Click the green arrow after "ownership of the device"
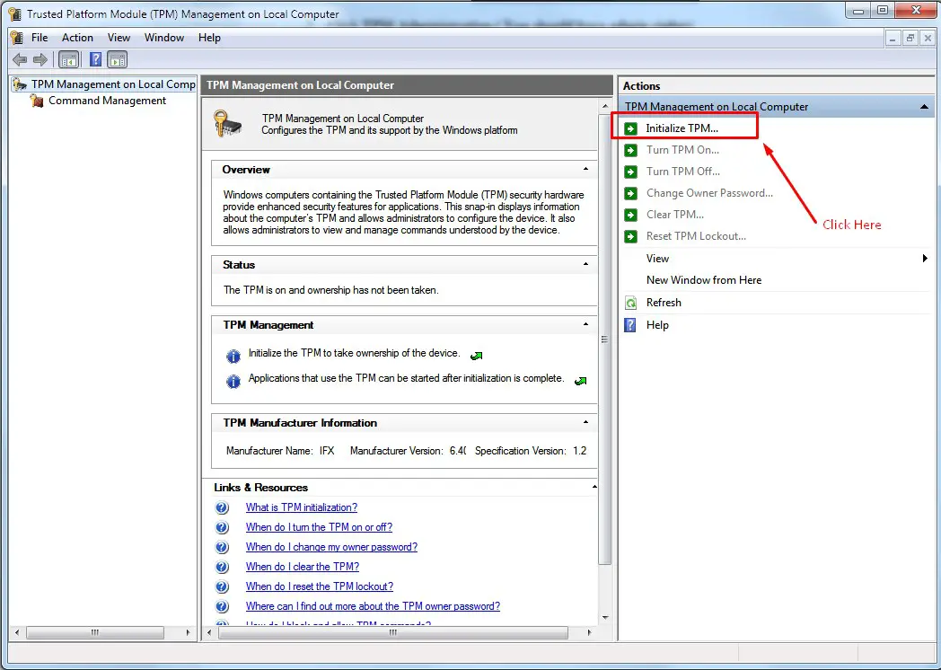This screenshot has height=670, width=941. pos(477,356)
